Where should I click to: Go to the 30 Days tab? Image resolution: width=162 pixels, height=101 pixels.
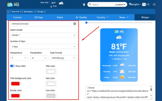pos(39,17)
